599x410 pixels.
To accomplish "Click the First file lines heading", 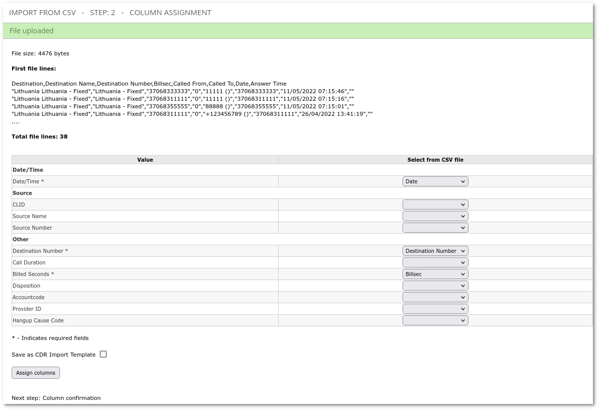I will 34,69.
